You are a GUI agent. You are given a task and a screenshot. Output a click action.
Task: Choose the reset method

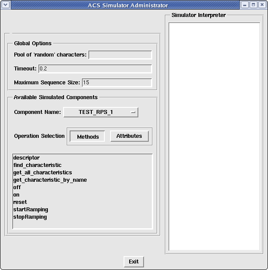pos(20,202)
